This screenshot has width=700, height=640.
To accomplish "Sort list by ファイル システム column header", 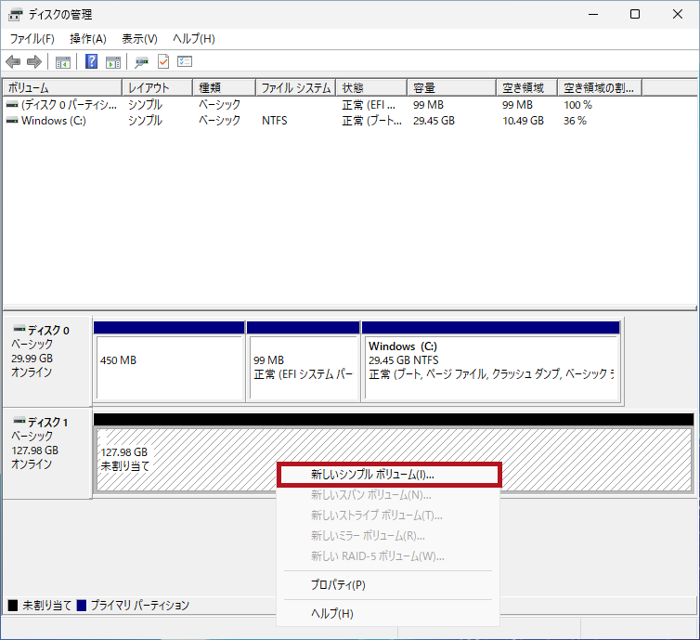I will click(x=295, y=88).
